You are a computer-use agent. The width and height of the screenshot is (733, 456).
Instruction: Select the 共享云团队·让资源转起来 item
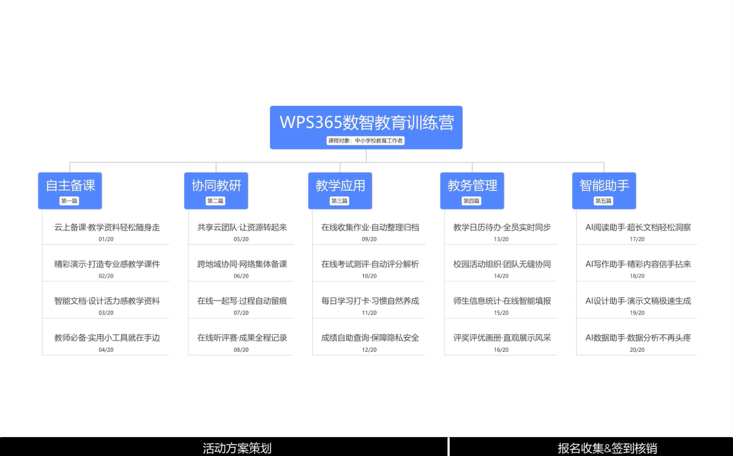[x=242, y=228]
